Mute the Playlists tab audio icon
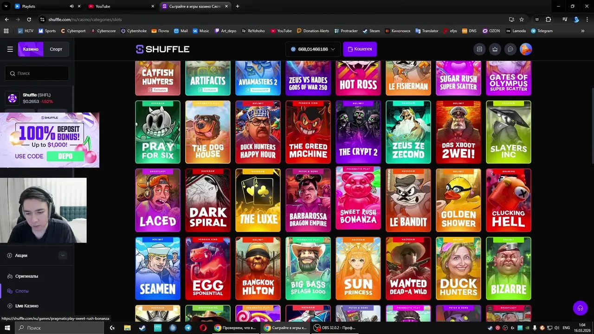 point(71,6)
